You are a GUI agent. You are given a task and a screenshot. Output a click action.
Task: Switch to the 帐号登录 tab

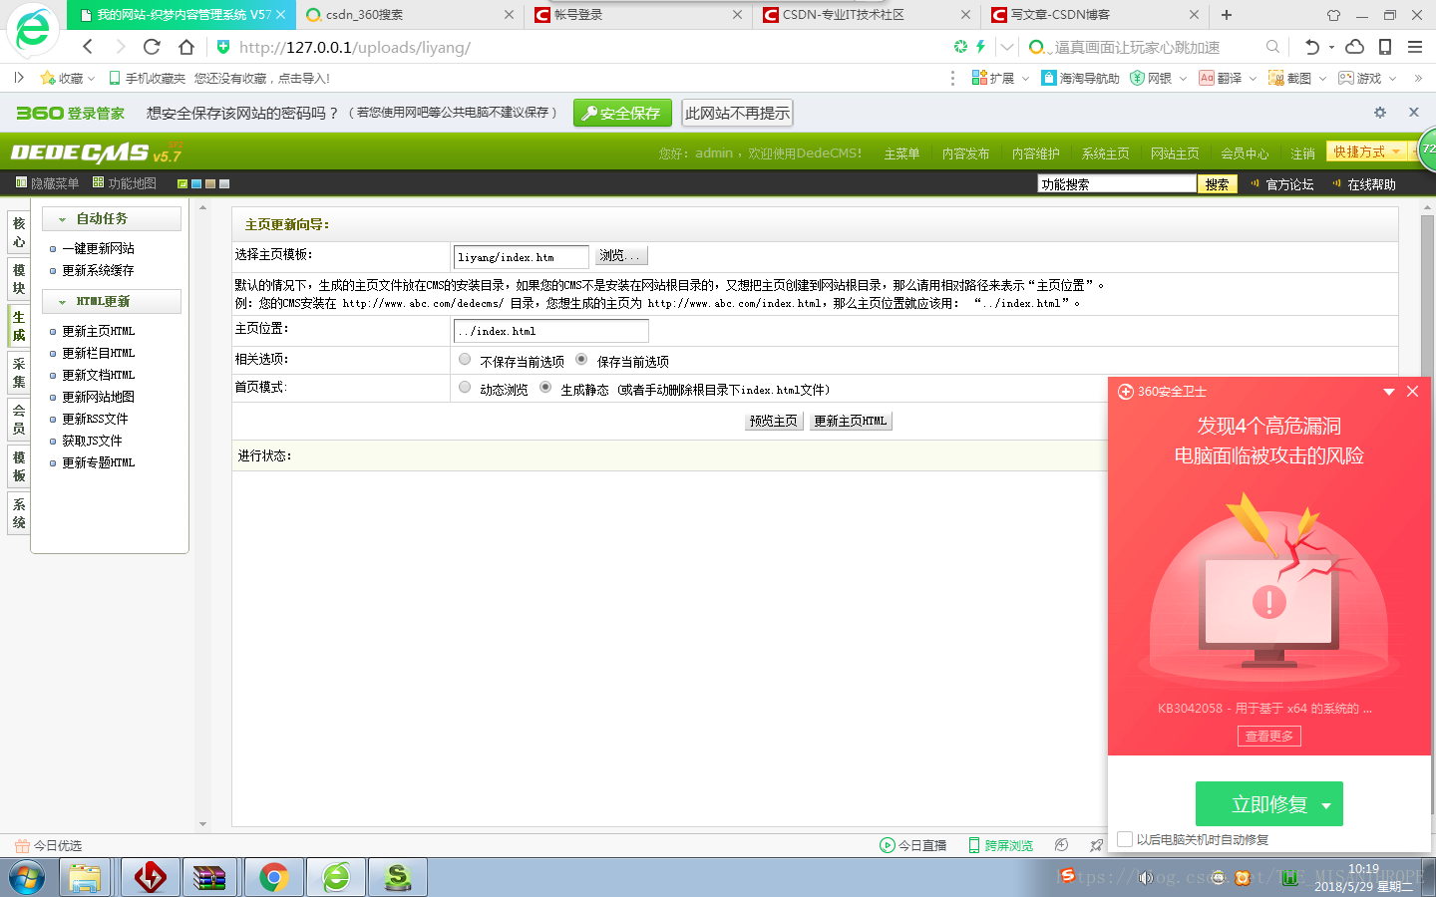point(638,15)
